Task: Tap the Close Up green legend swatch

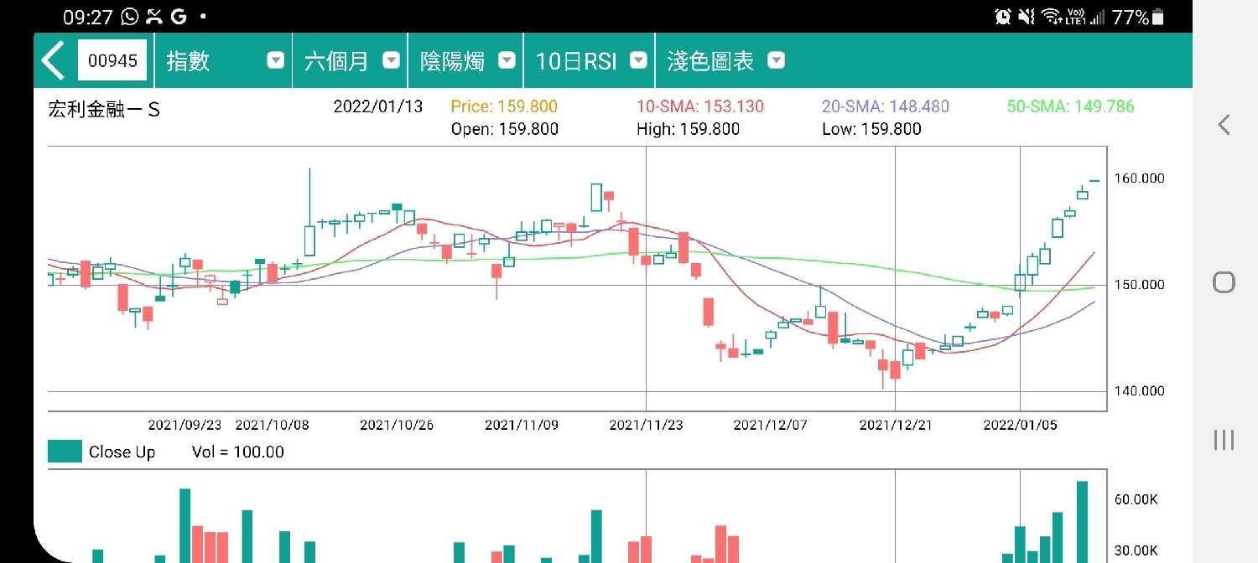Action: 65,452
